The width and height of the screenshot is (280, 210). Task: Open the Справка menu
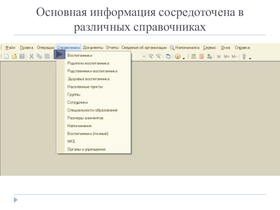tap(242, 48)
